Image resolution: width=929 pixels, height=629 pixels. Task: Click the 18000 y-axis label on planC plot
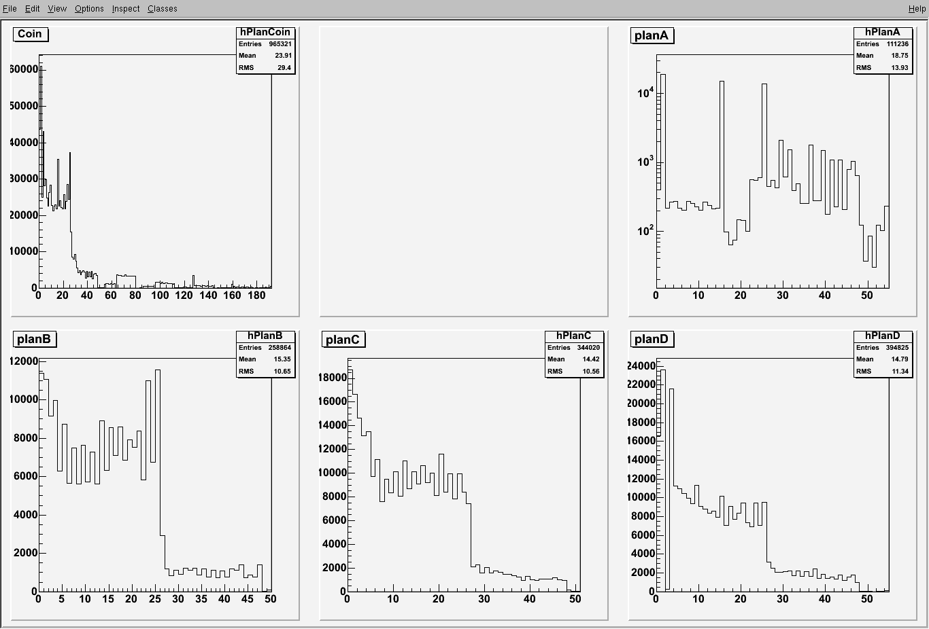333,378
